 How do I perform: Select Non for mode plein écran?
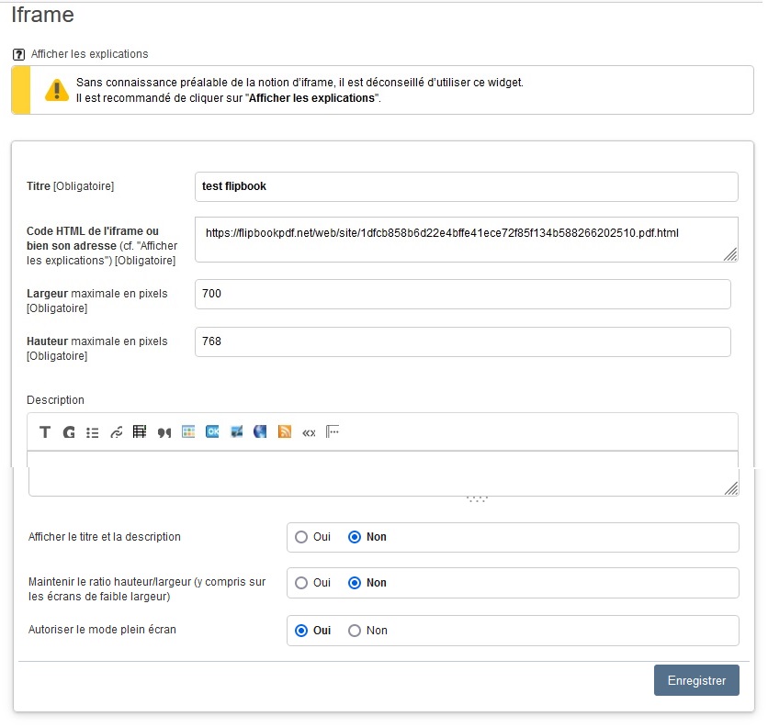tap(355, 631)
